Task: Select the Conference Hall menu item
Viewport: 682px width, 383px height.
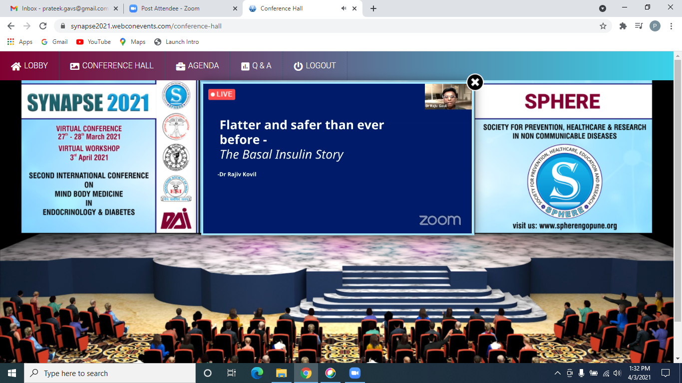Action: 112,66
